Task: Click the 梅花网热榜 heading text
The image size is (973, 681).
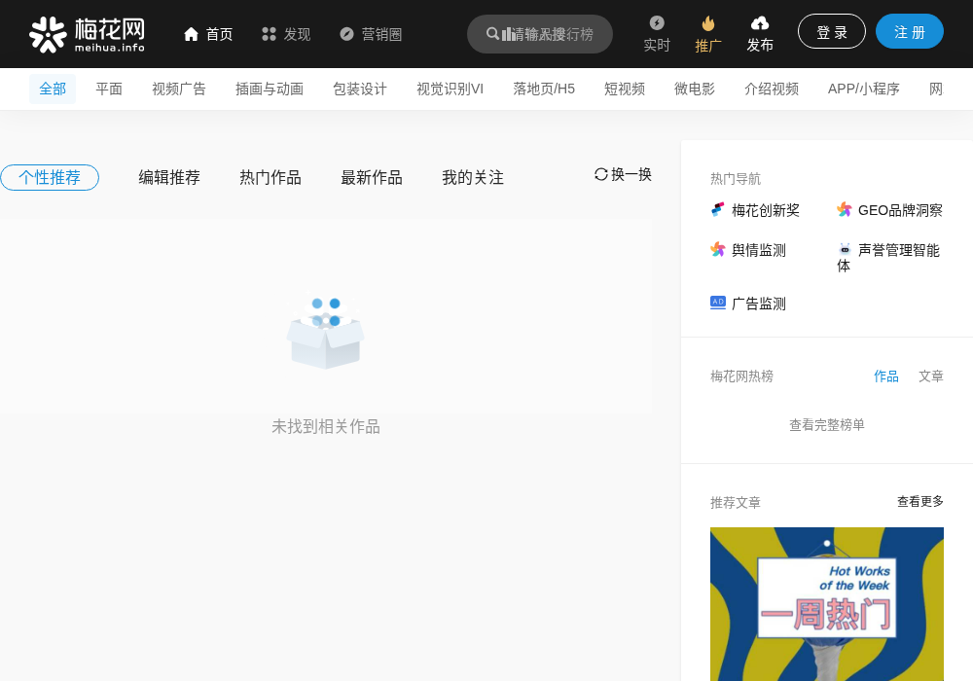Action: (x=741, y=376)
